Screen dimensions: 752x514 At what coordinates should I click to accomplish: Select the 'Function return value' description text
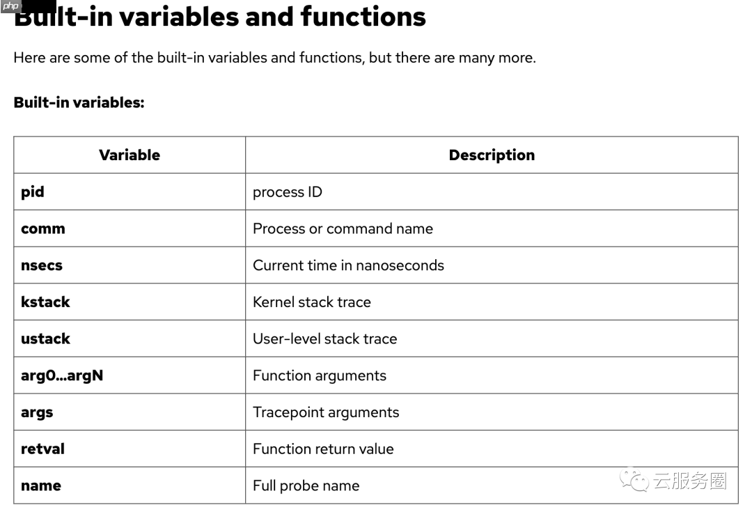pos(323,449)
